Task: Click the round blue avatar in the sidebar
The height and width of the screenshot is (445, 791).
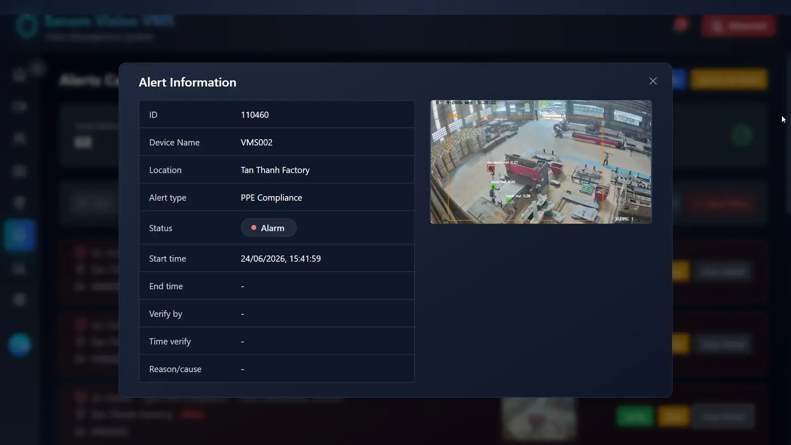Action: click(19, 344)
